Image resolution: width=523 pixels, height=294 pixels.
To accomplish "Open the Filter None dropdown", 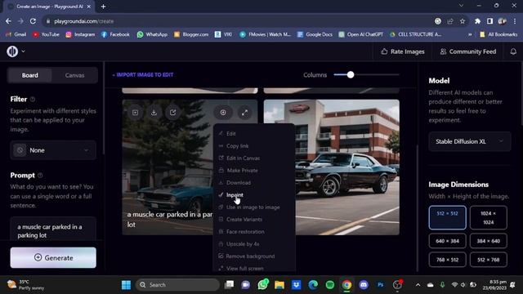I will click(53, 150).
